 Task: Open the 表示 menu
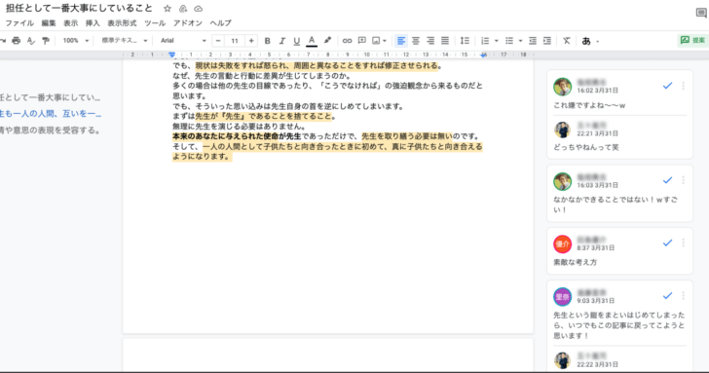(70, 23)
